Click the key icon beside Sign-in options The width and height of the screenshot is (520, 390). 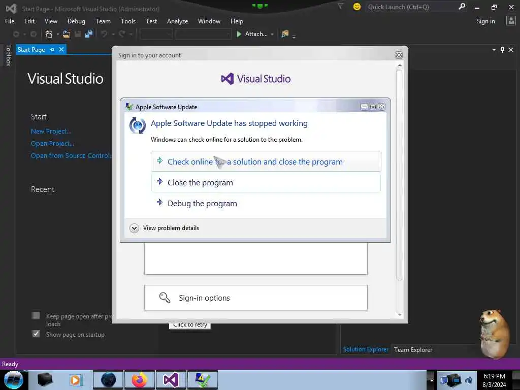coord(165,298)
